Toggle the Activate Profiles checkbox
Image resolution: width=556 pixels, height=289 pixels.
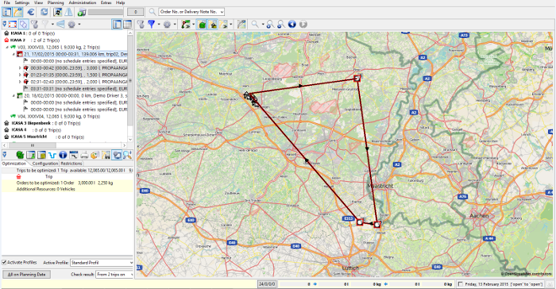tap(4, 263)
